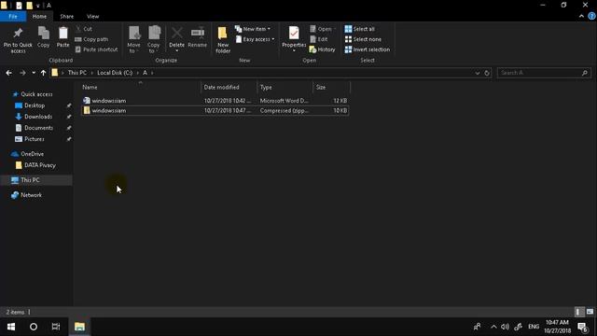Select the windowssiam Word document

[x=215, y=101]
